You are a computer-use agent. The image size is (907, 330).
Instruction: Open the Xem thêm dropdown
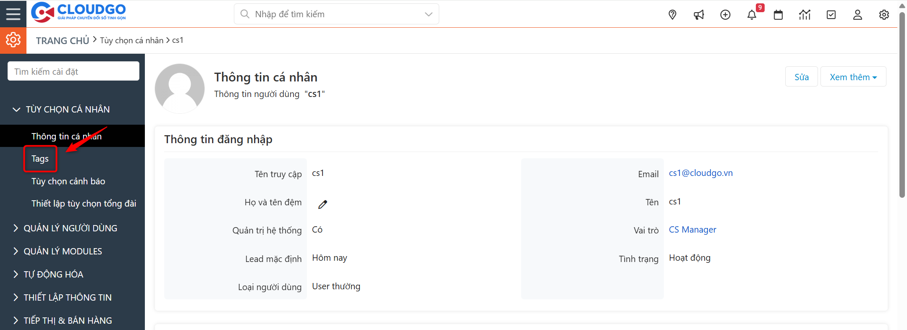point(853,77)
